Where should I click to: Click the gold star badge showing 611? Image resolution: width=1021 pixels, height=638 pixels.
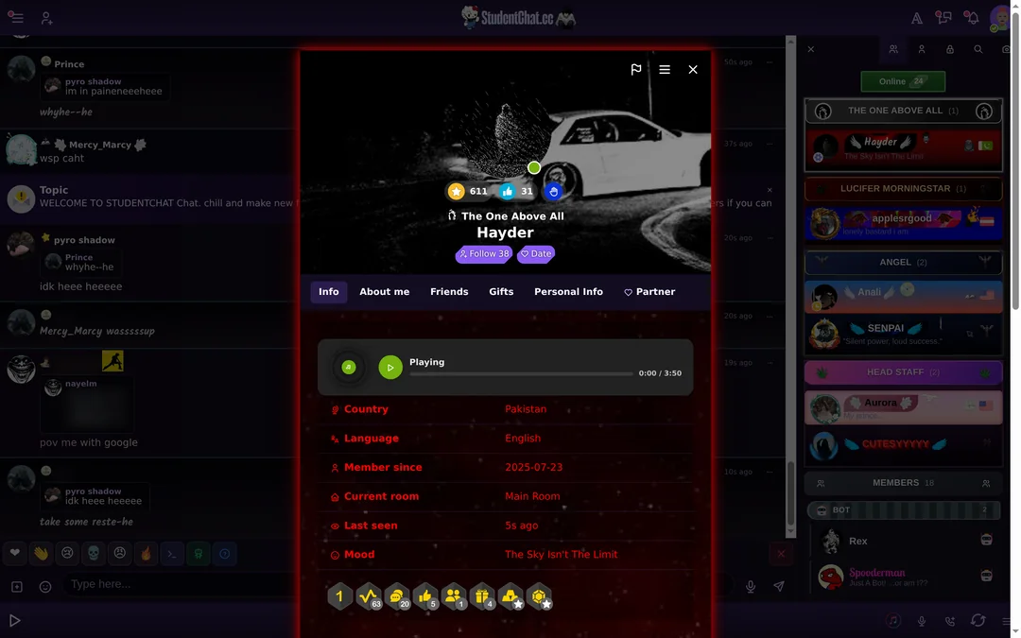pyautogui.click(x=468, y=191)
